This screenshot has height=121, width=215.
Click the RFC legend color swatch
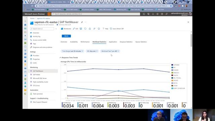[172, 68]
